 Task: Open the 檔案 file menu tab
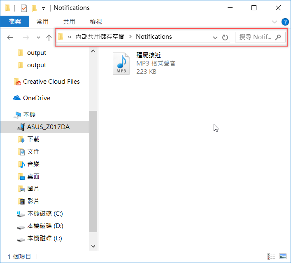[15, 21]
